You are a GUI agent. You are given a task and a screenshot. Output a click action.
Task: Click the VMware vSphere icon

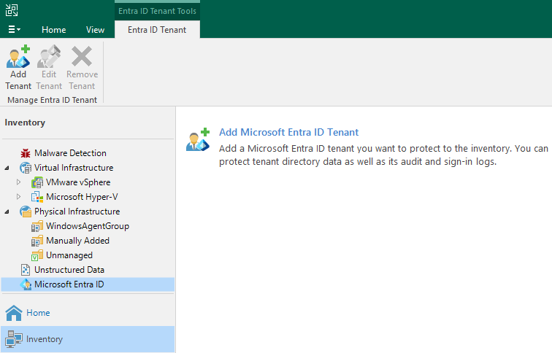tap(37, 182)
